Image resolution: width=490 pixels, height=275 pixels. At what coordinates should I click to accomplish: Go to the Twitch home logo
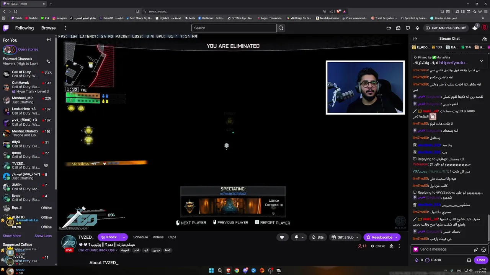[6, 28]
